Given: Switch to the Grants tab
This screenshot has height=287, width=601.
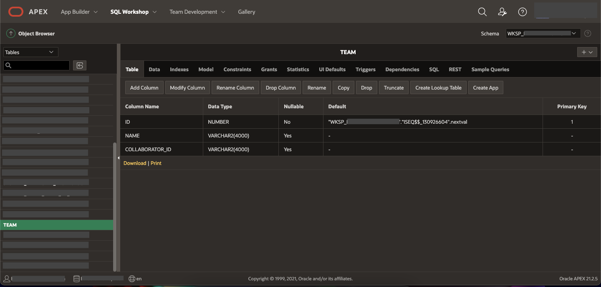Looking at the screenshot, I should (x=269, y=69).
